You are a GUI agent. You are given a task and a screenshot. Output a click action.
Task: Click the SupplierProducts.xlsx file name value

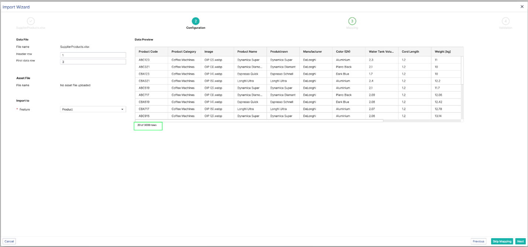point(75,47)
